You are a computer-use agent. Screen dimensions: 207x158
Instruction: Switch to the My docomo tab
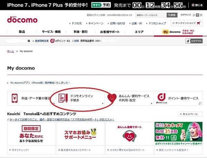click(x=171, y=32)
